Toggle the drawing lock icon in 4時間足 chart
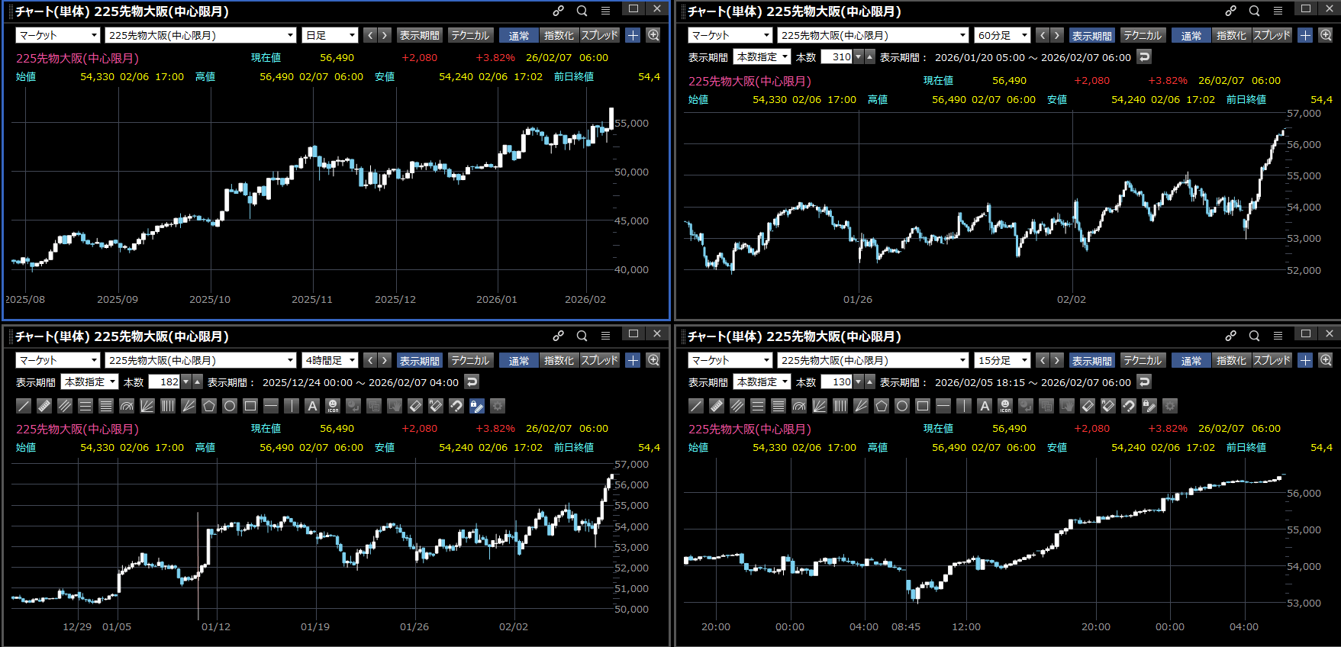1341x647 pixels. click(x=477, y=406)
